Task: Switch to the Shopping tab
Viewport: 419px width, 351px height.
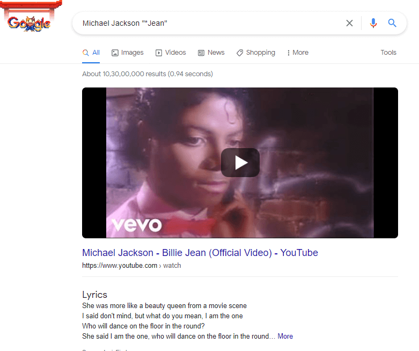Action: tap(256, 53)
